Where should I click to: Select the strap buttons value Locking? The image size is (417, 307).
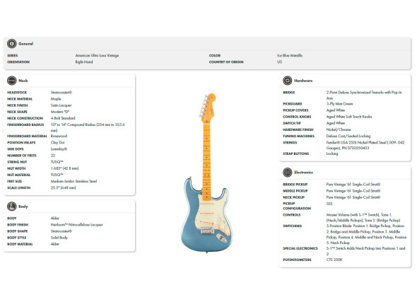[x=332, y=153]
